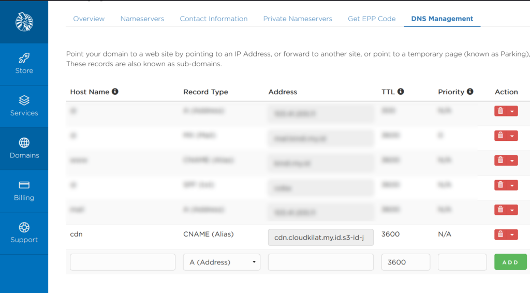Viewport: 530px width, 293px height.
Task: Click the new record Host Name input field
Action: coord(123,262)
